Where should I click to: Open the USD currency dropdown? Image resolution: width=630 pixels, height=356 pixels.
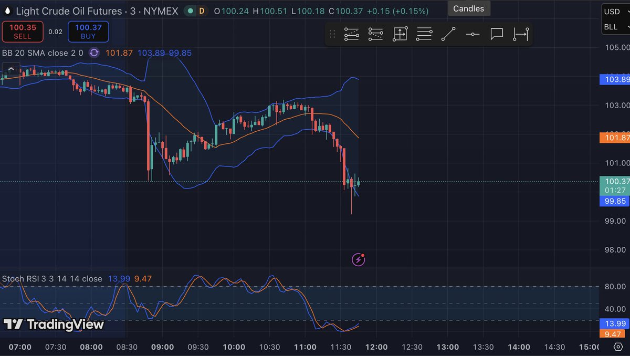[x=615, y=12]
